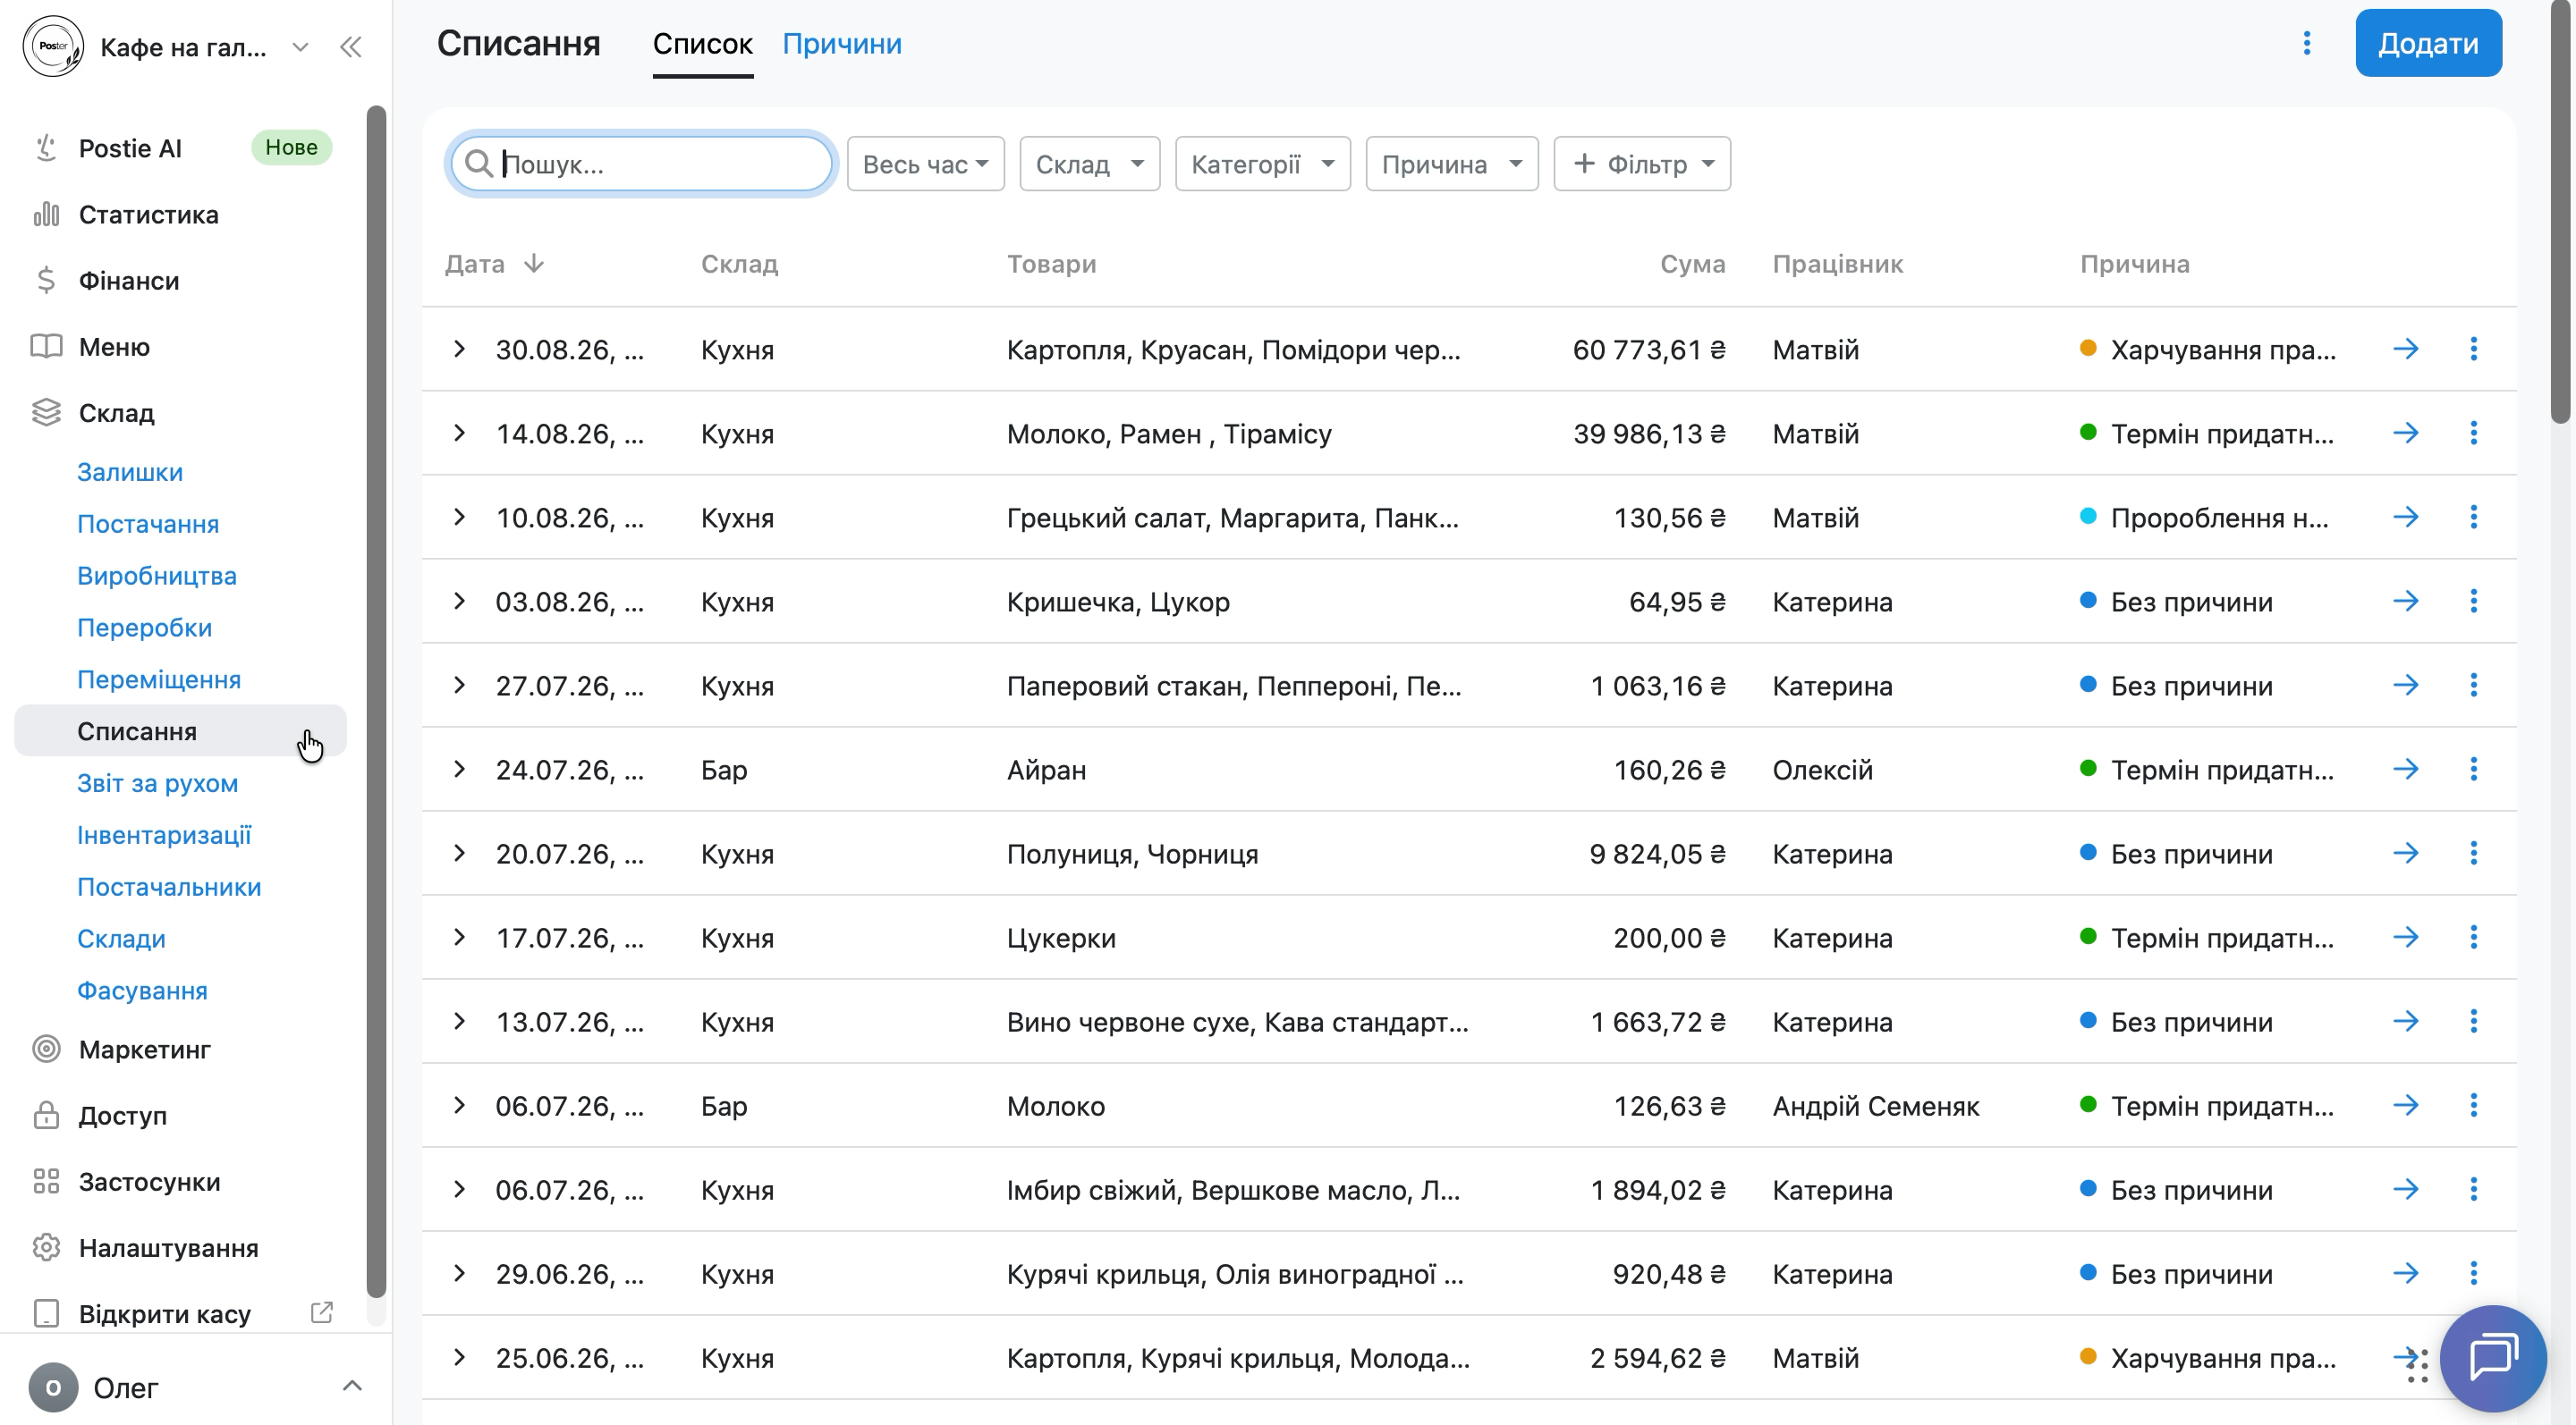Viewport: 2576px width, 1425px height.
Task: Select the Список tab
Action: pyautogui.click(x=702, y=44)
